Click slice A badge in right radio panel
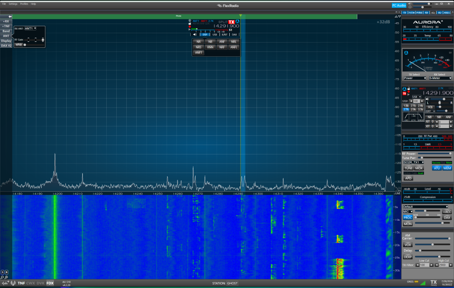Screen dimensions: 454x288 [x=405, y=89]
